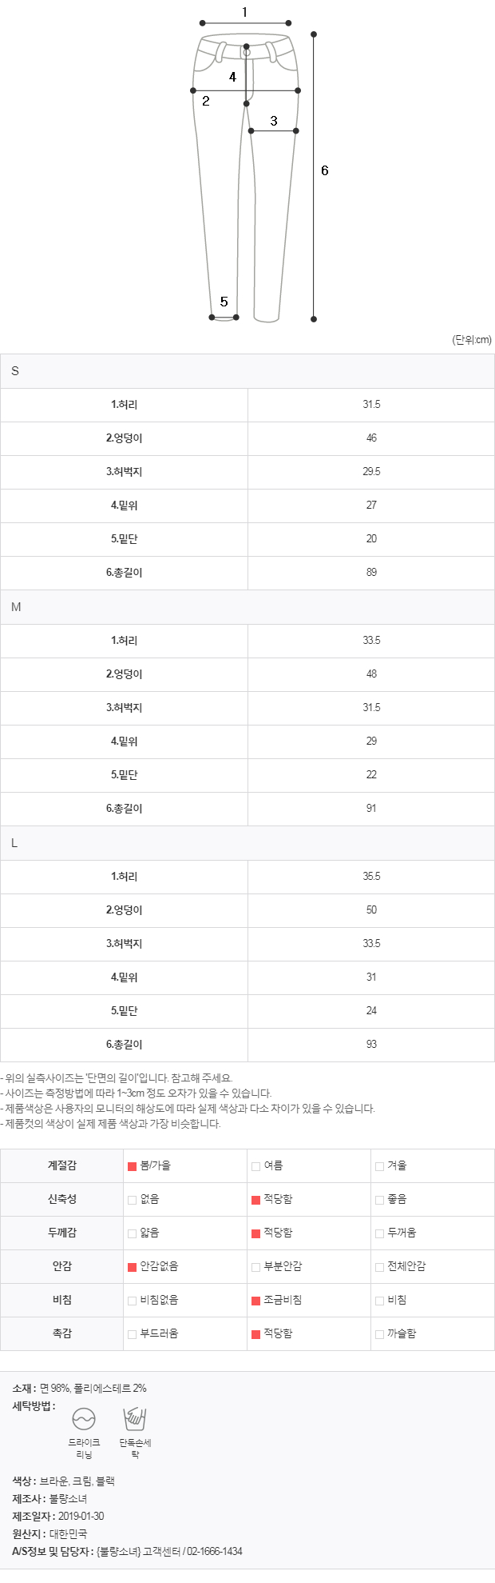Check the 부드러움 texture checkbox
Screen dimensions: 495x1583
coord(133,1334)
